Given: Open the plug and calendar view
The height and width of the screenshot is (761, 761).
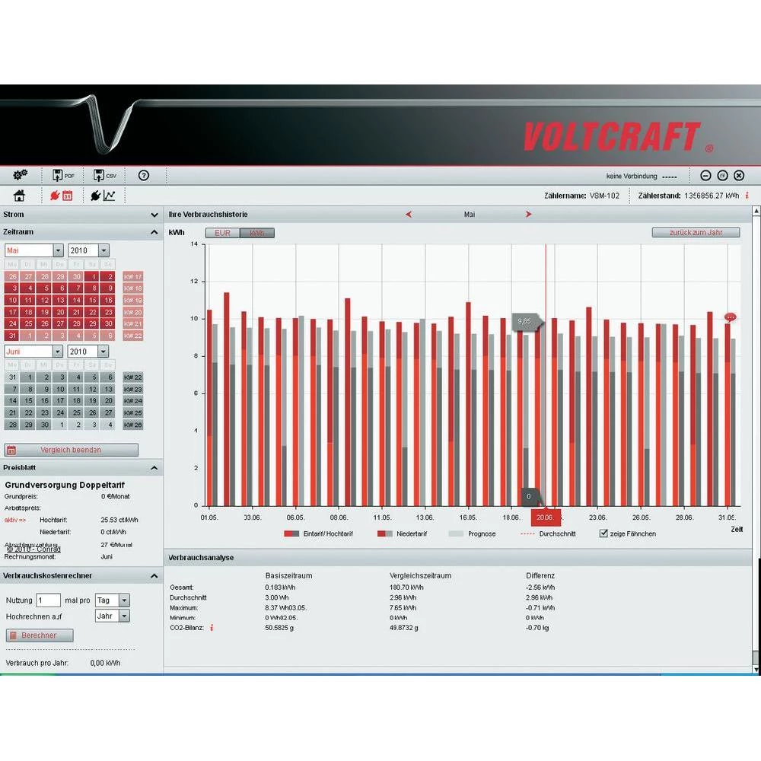Looking at the screenshot, I should pos(62,196).
